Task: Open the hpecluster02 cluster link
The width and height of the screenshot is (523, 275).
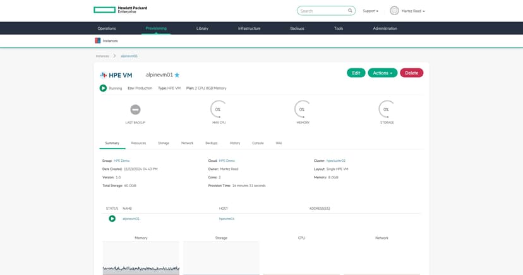Action: pos(336,161)
